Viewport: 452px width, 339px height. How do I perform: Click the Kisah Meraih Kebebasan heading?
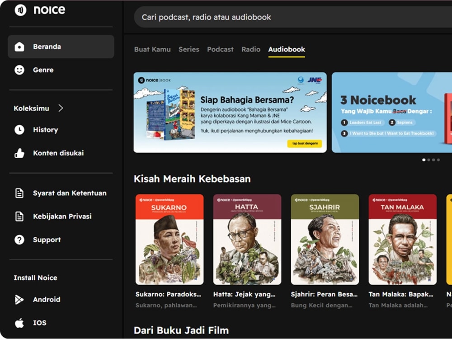pyautogui.click(x=192, y=179)
